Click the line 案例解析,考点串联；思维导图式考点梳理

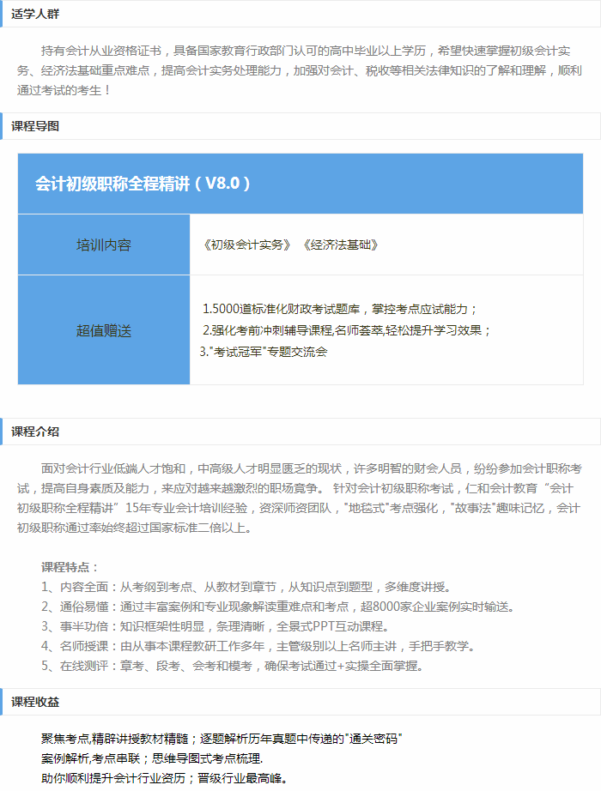click(152, 758)
